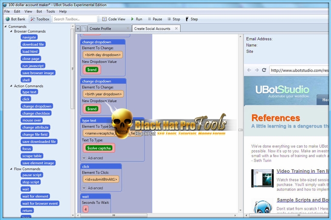Viewport: 331px width, 220px height.
Task: Collapse the Browser Commands group
Action: [11, 31]
